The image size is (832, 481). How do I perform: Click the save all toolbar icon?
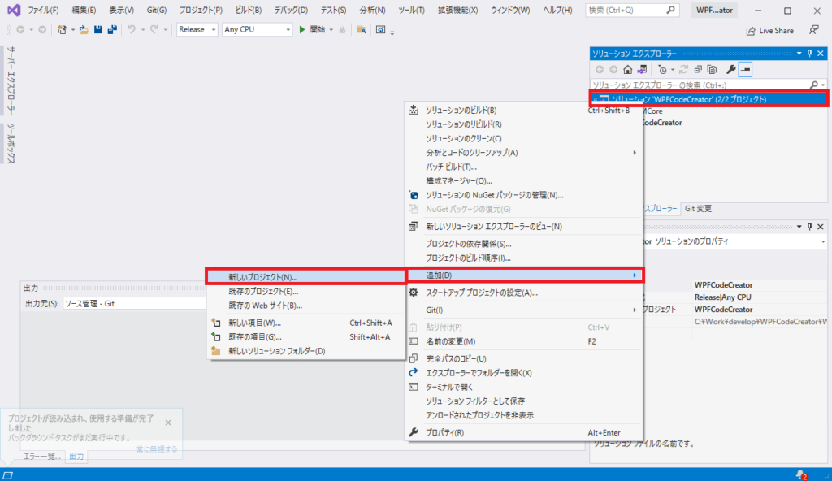click(x=112, y=30)
